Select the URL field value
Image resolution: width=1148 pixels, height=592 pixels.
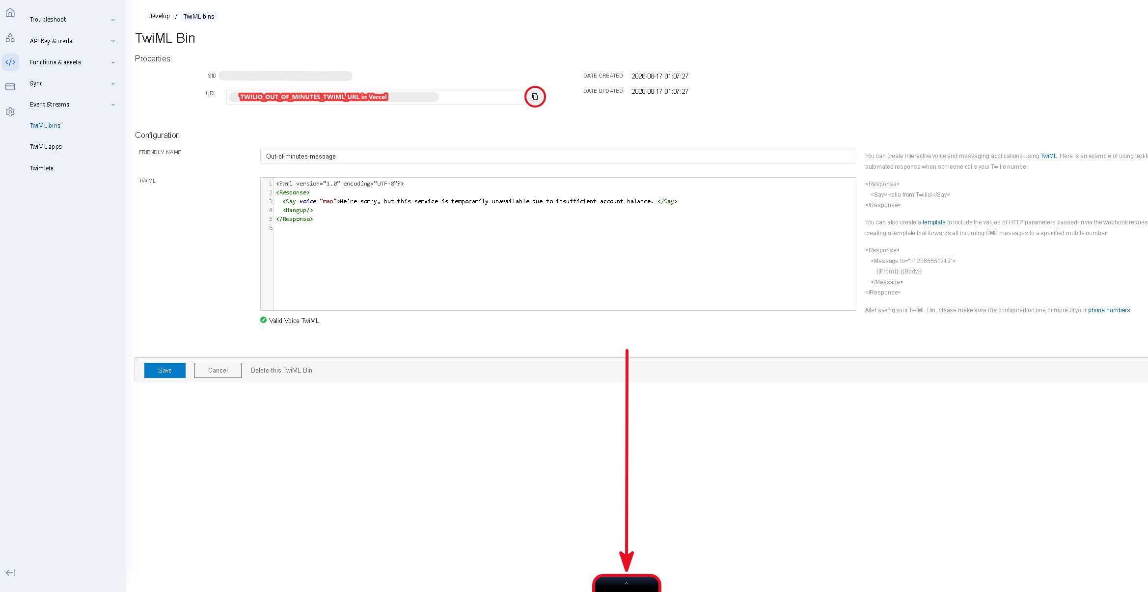pyautogui.click(x=376, y=97)
